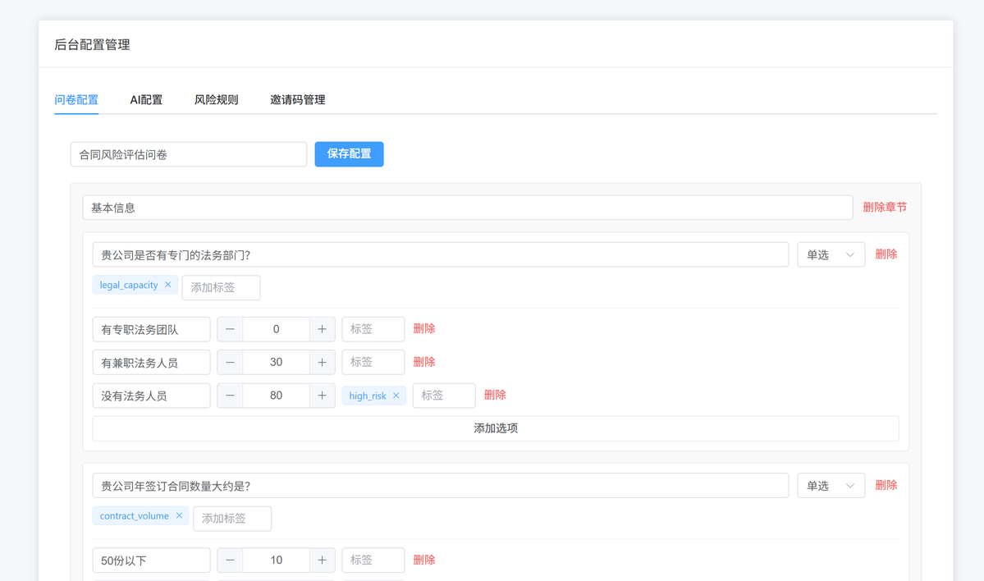This screenshot has height=581, width=984.
Task: Click the 保存配置 button
Action: 349,154
